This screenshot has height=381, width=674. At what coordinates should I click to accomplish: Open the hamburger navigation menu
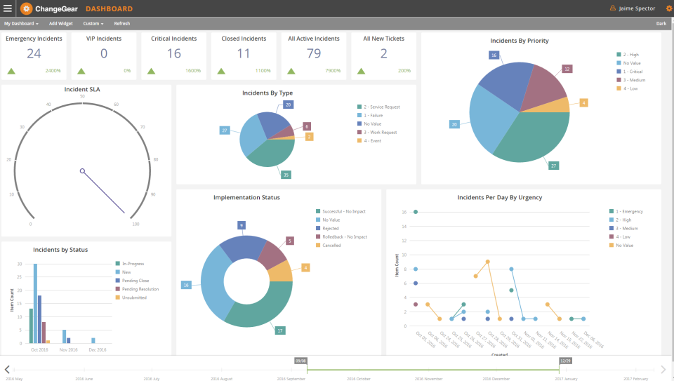[8, 8]
